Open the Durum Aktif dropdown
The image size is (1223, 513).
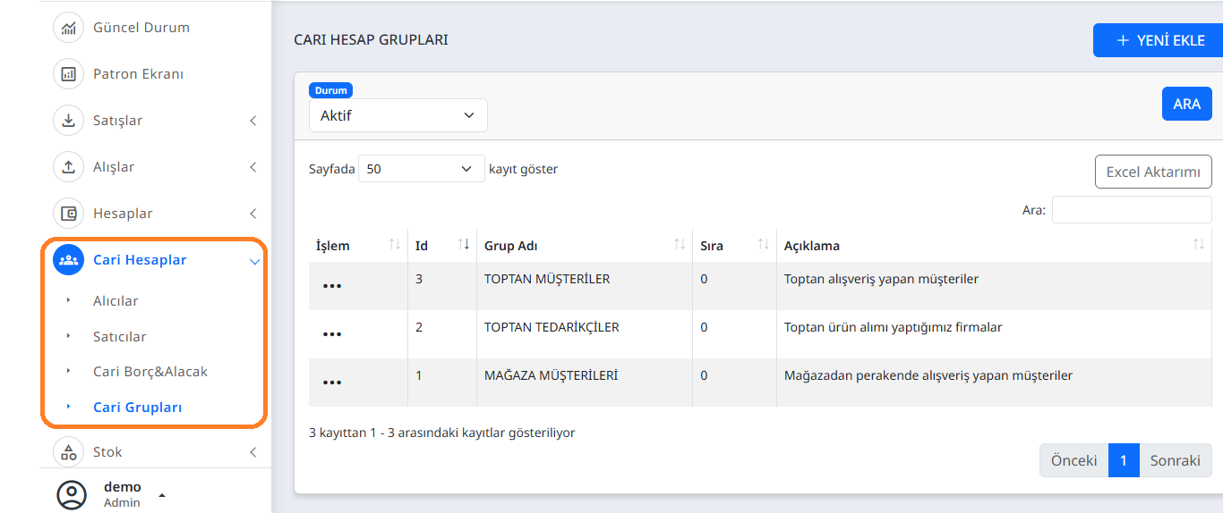[398, 115]
